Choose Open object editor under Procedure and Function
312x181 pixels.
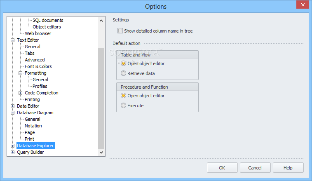(123, 96)
